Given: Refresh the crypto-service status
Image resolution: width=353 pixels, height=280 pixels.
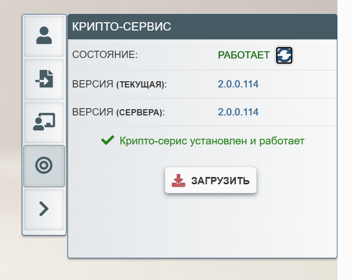Looking at the screenshot, I should point(284,55).
